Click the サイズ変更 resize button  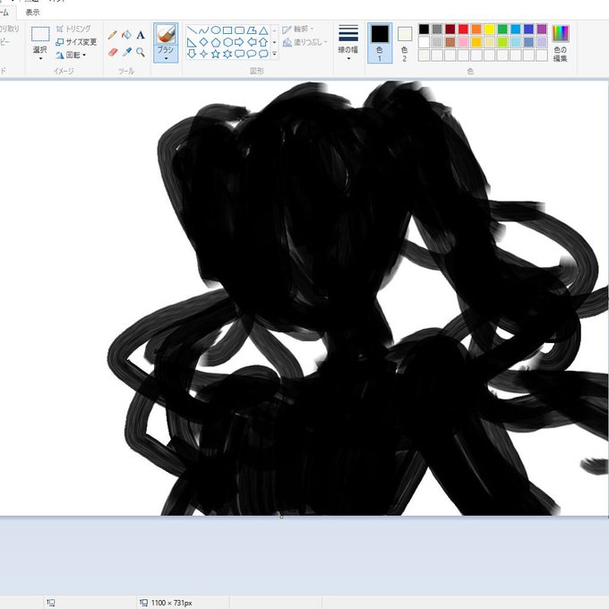click(x=76, y=42)
